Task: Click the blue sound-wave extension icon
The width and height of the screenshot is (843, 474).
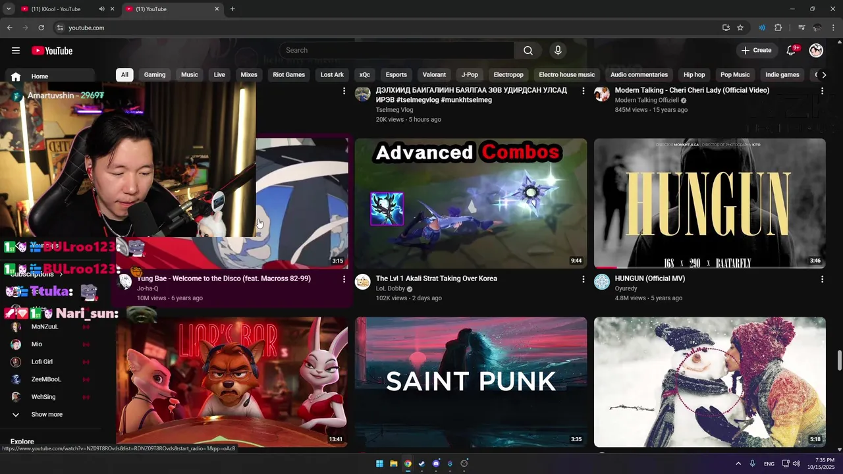Action: click(762, 28)
